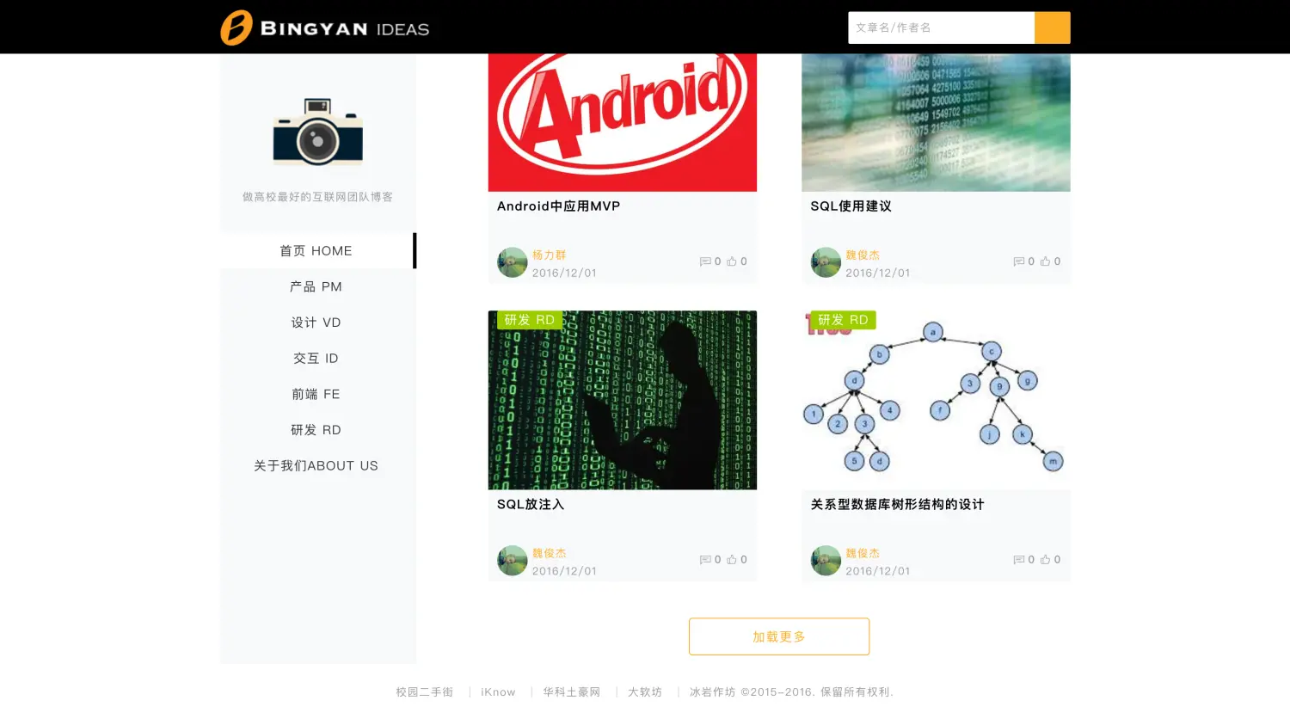Click like thumbs-up on 关系型数据库 card
The width and height of the screenshot is (1290, 719).
click(x=1045, y=559)
